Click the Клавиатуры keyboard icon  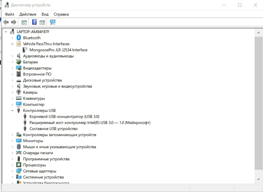click(x=19, y=98)
